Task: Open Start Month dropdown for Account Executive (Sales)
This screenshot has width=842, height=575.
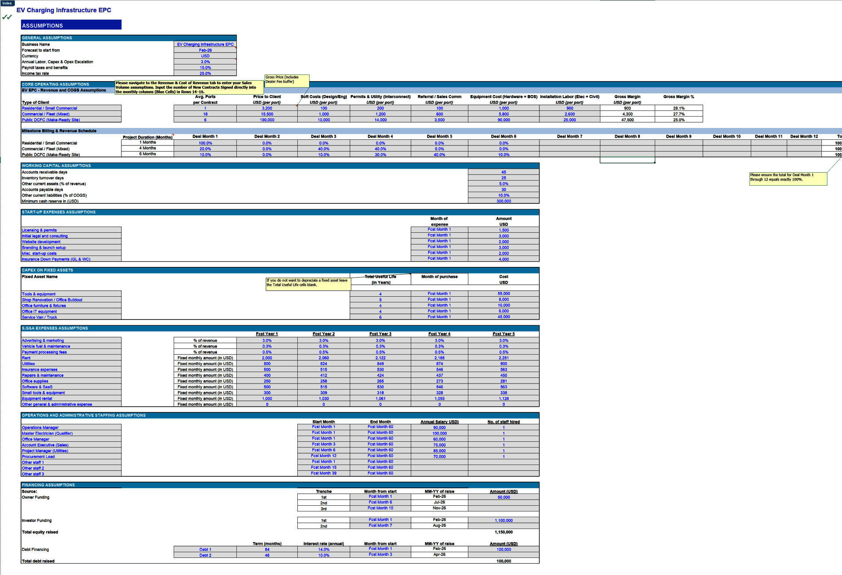Action: coord(324,444)
